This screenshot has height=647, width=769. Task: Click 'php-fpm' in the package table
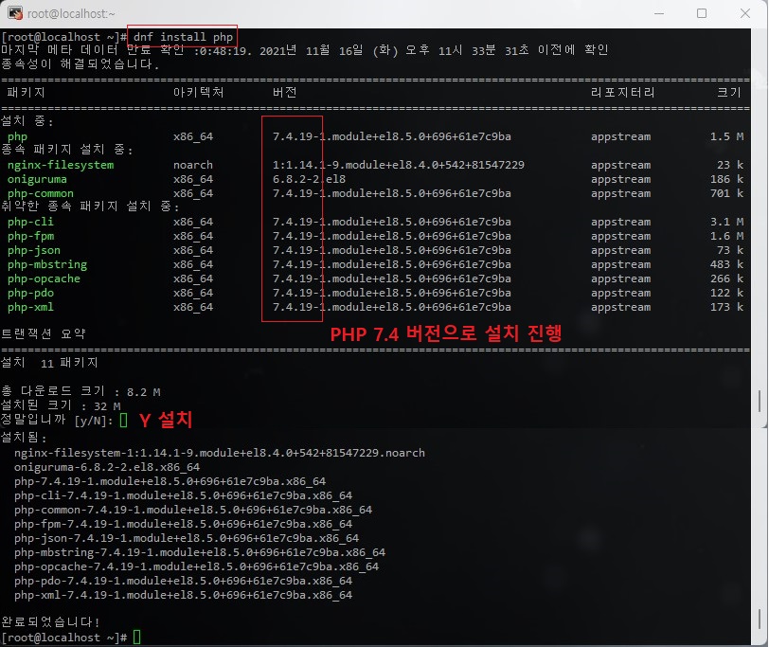pyautogui.click(x=30, y=236)
